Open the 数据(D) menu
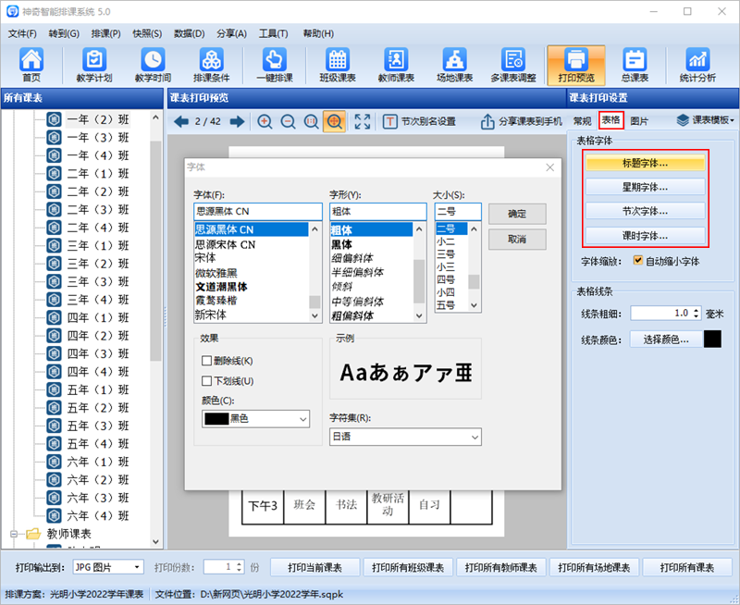This screenshot has height=605, width=740. [x=189, y=33]
